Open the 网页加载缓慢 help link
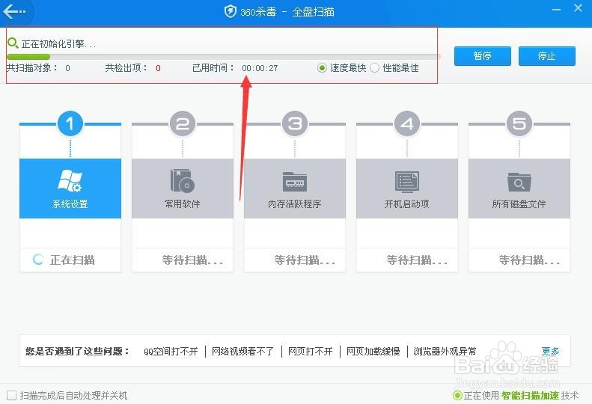Screen dimensions: 592x404 pos(373,352)
